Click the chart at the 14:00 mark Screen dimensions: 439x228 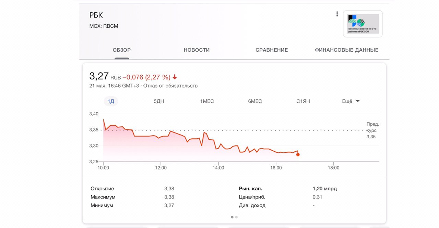click(x=218, y=148)
